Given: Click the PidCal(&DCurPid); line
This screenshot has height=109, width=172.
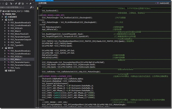Looking at the screenshot, I should [x=50, y=55].
